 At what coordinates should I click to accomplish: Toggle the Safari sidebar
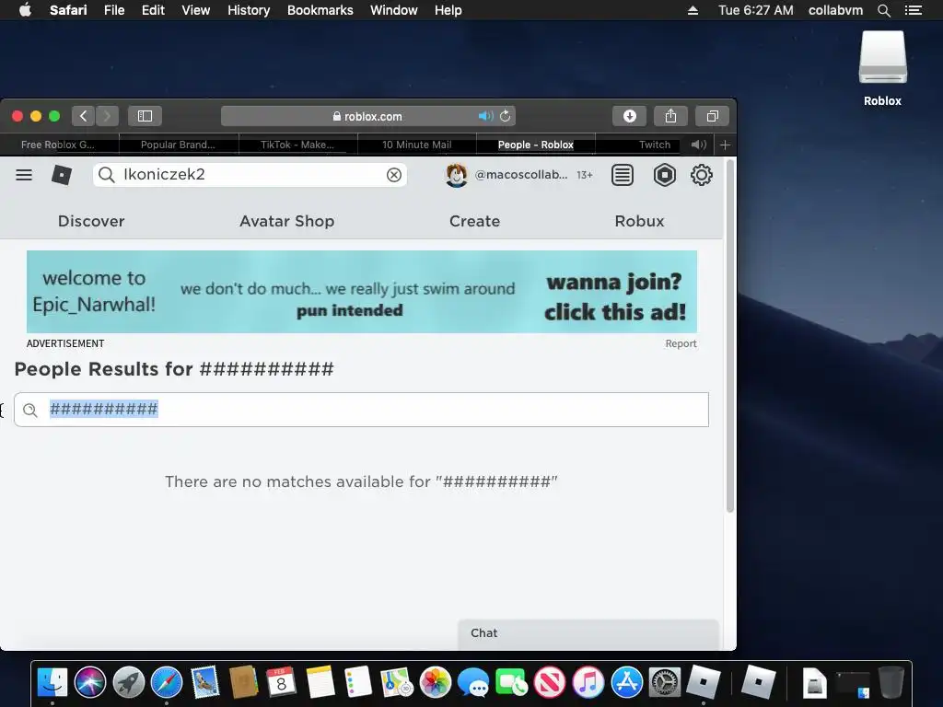(145, 116)
